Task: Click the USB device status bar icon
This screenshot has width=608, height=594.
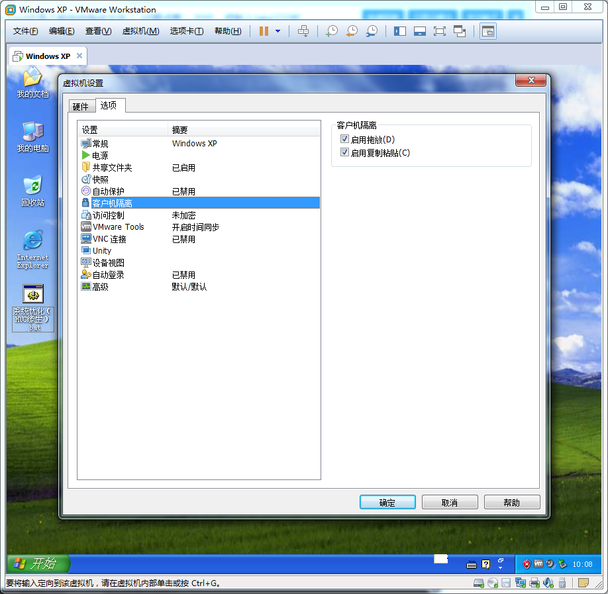Action: click(562, 583)
